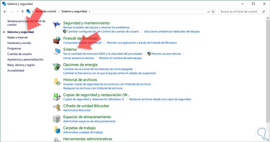Click Administrar carpetas de trabajo link
Viewport: 270px width, 142px height.
pyautogui.click(x=83, y=132)
